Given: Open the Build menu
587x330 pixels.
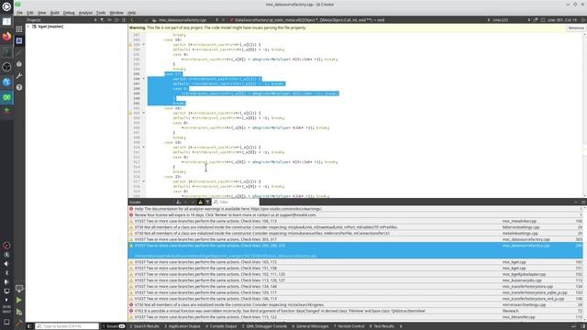Looking at the screenshot, I should point(55,13).
